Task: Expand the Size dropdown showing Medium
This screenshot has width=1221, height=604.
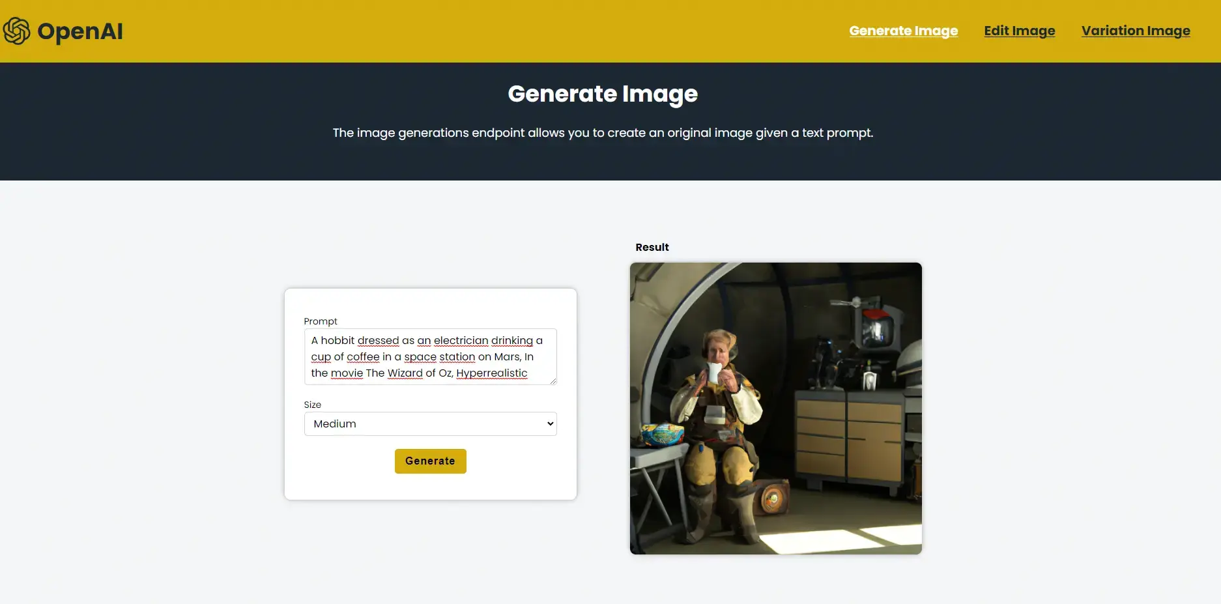Action: (x=430, y=424)
